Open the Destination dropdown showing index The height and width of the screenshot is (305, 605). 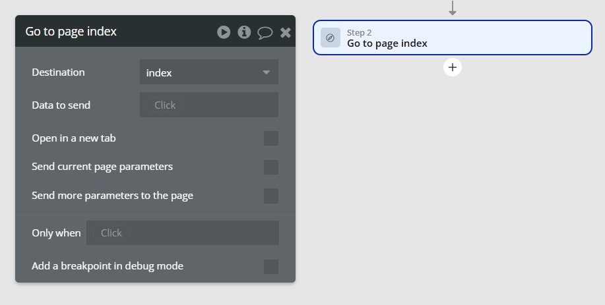[209, 72]
